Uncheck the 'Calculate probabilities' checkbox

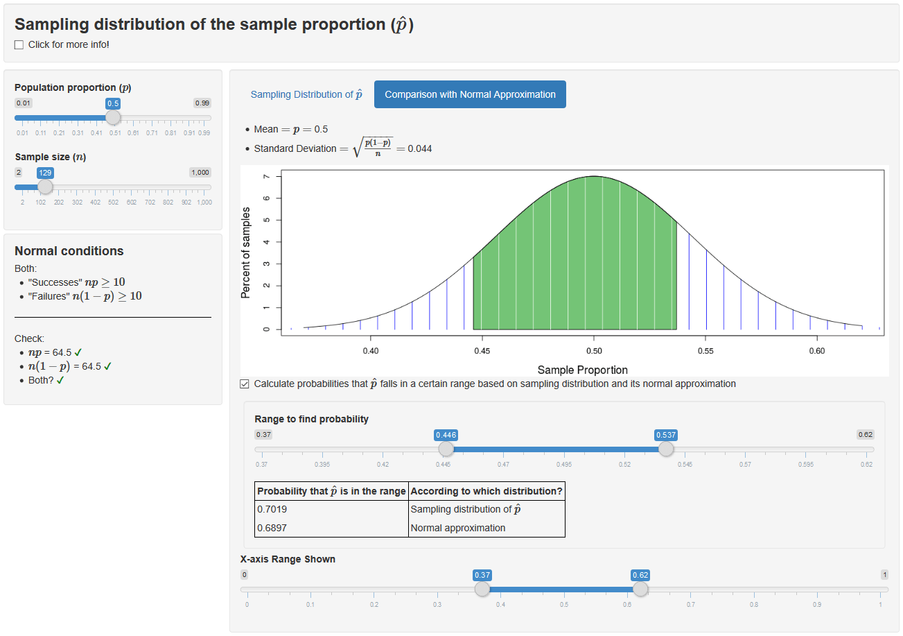245,384
